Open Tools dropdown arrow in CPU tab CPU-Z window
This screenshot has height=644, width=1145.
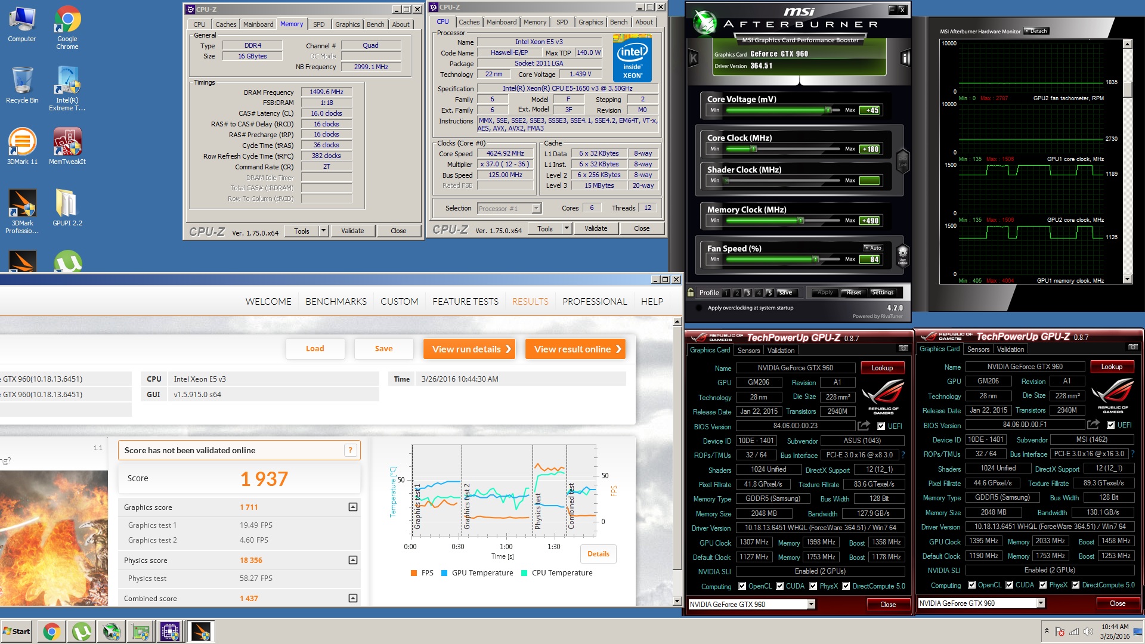[x=567, y=228]
